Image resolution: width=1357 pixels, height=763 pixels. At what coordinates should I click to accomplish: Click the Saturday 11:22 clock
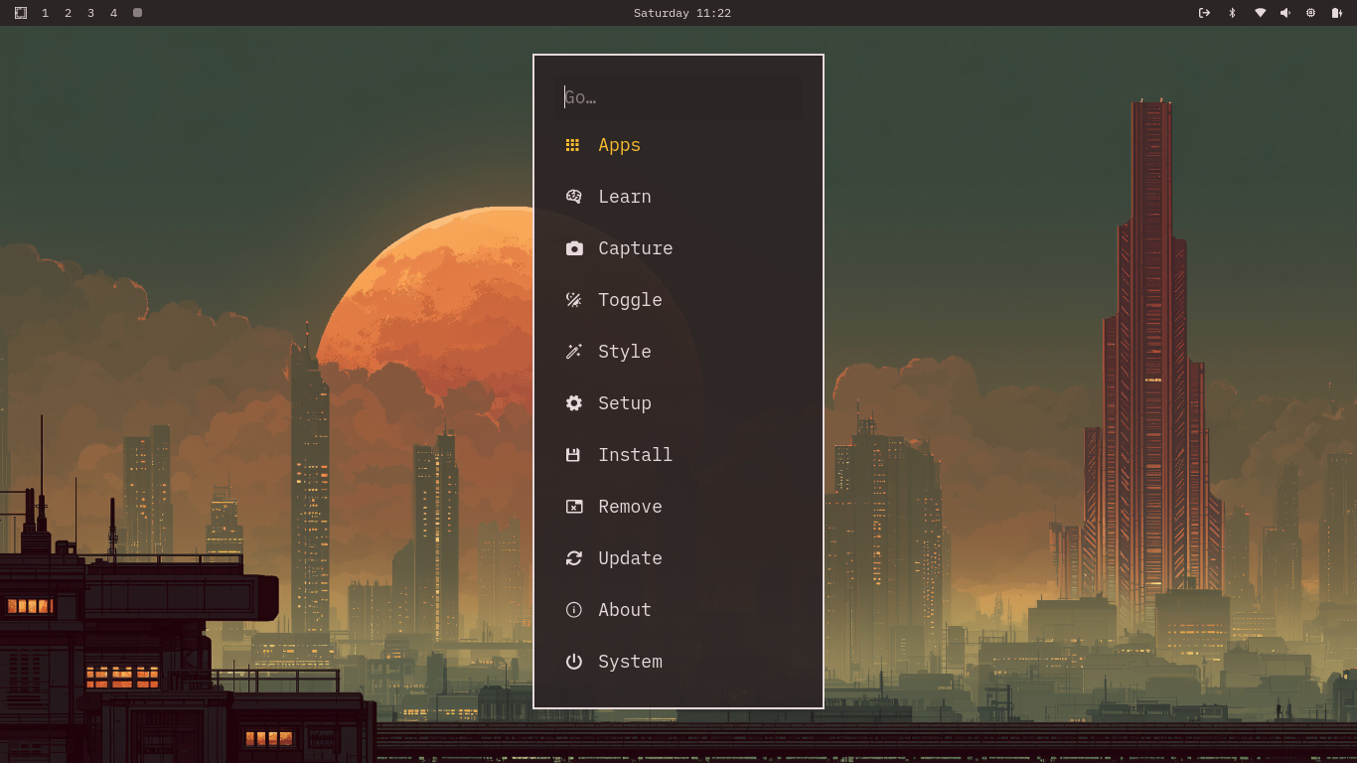[x=681, y=13]
